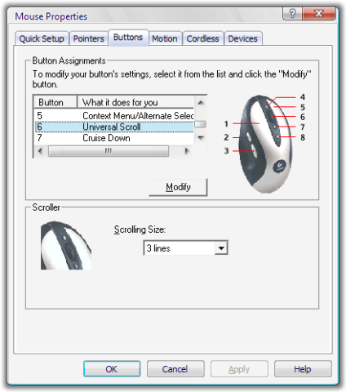Select button 6 Universal Scroll row
The height and width of the screenshot is (392, 346).
(x=114, y=127)
